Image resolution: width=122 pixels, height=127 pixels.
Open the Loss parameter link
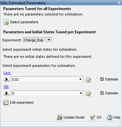point(7,73)
